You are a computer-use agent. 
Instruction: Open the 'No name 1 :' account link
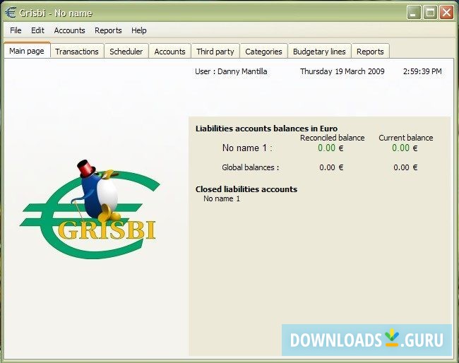pos(247,148)
